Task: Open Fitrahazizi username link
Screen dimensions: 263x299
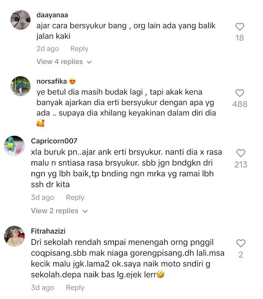Action: point(48,231)
